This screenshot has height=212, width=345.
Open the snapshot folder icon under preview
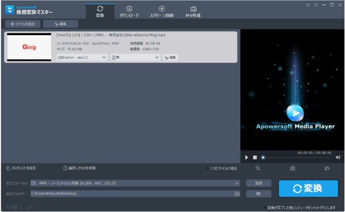[327, 168]
